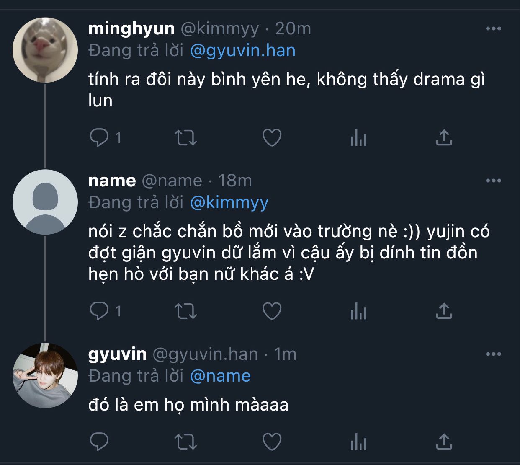Viewport: 520px width, 465px height.
Task: Reply to the tweet by @name
Action: pyautogui.click(x=99, y=311)
